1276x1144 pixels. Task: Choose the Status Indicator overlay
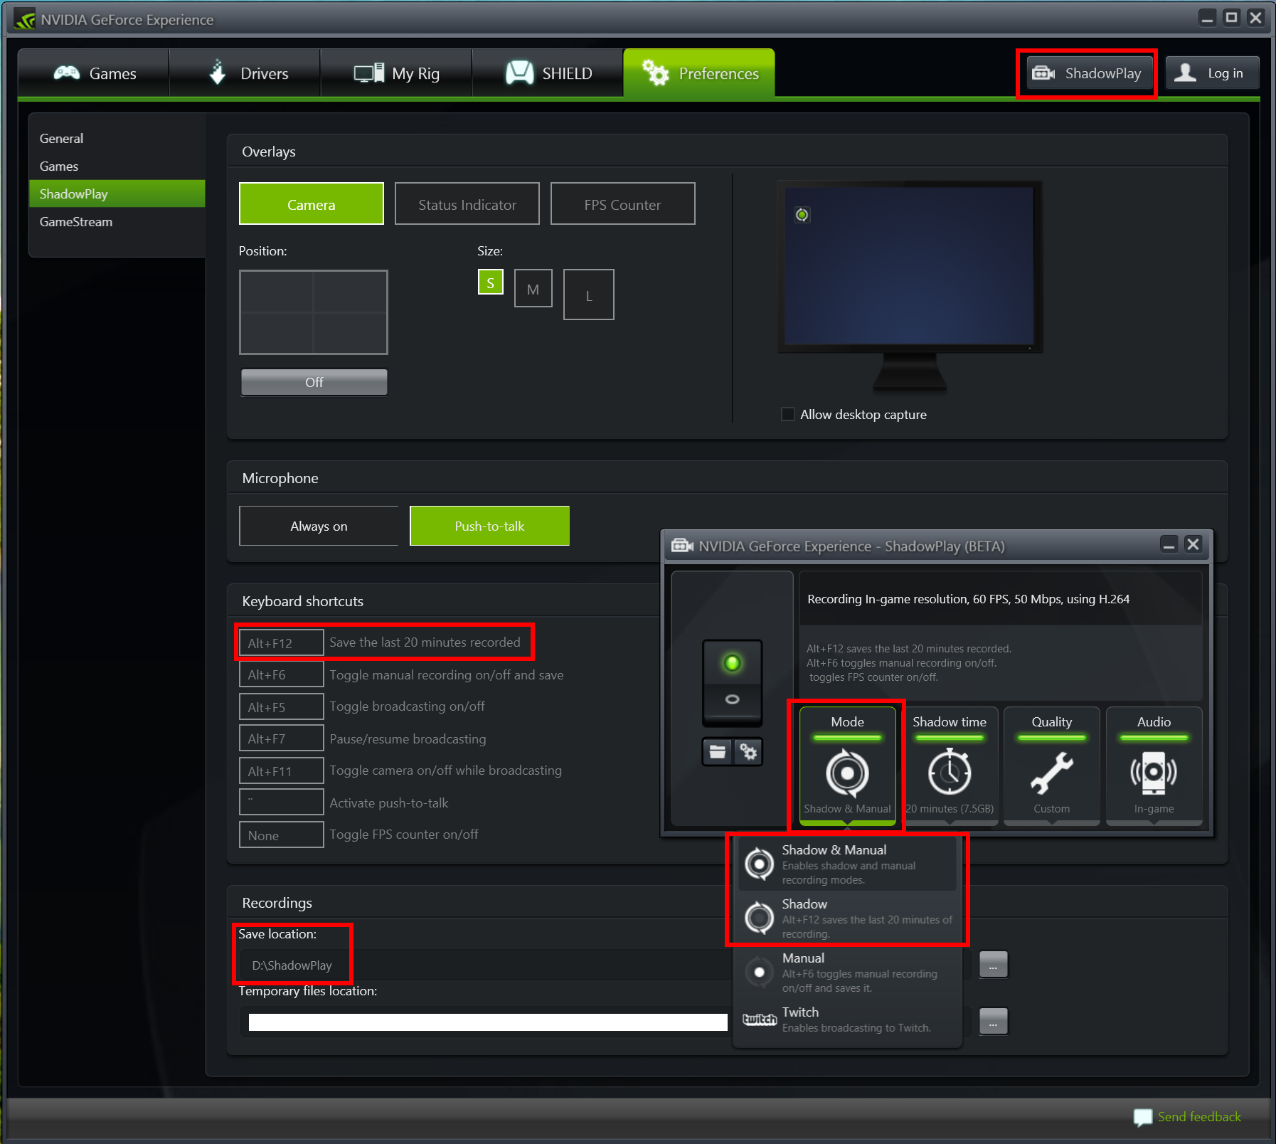click(x=467, y=204)
